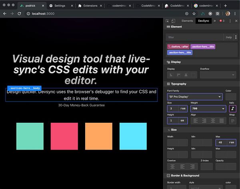The image size is (240, 189).
Task: Open the filter options three-dot menu
Action: (x=236, y=37)
